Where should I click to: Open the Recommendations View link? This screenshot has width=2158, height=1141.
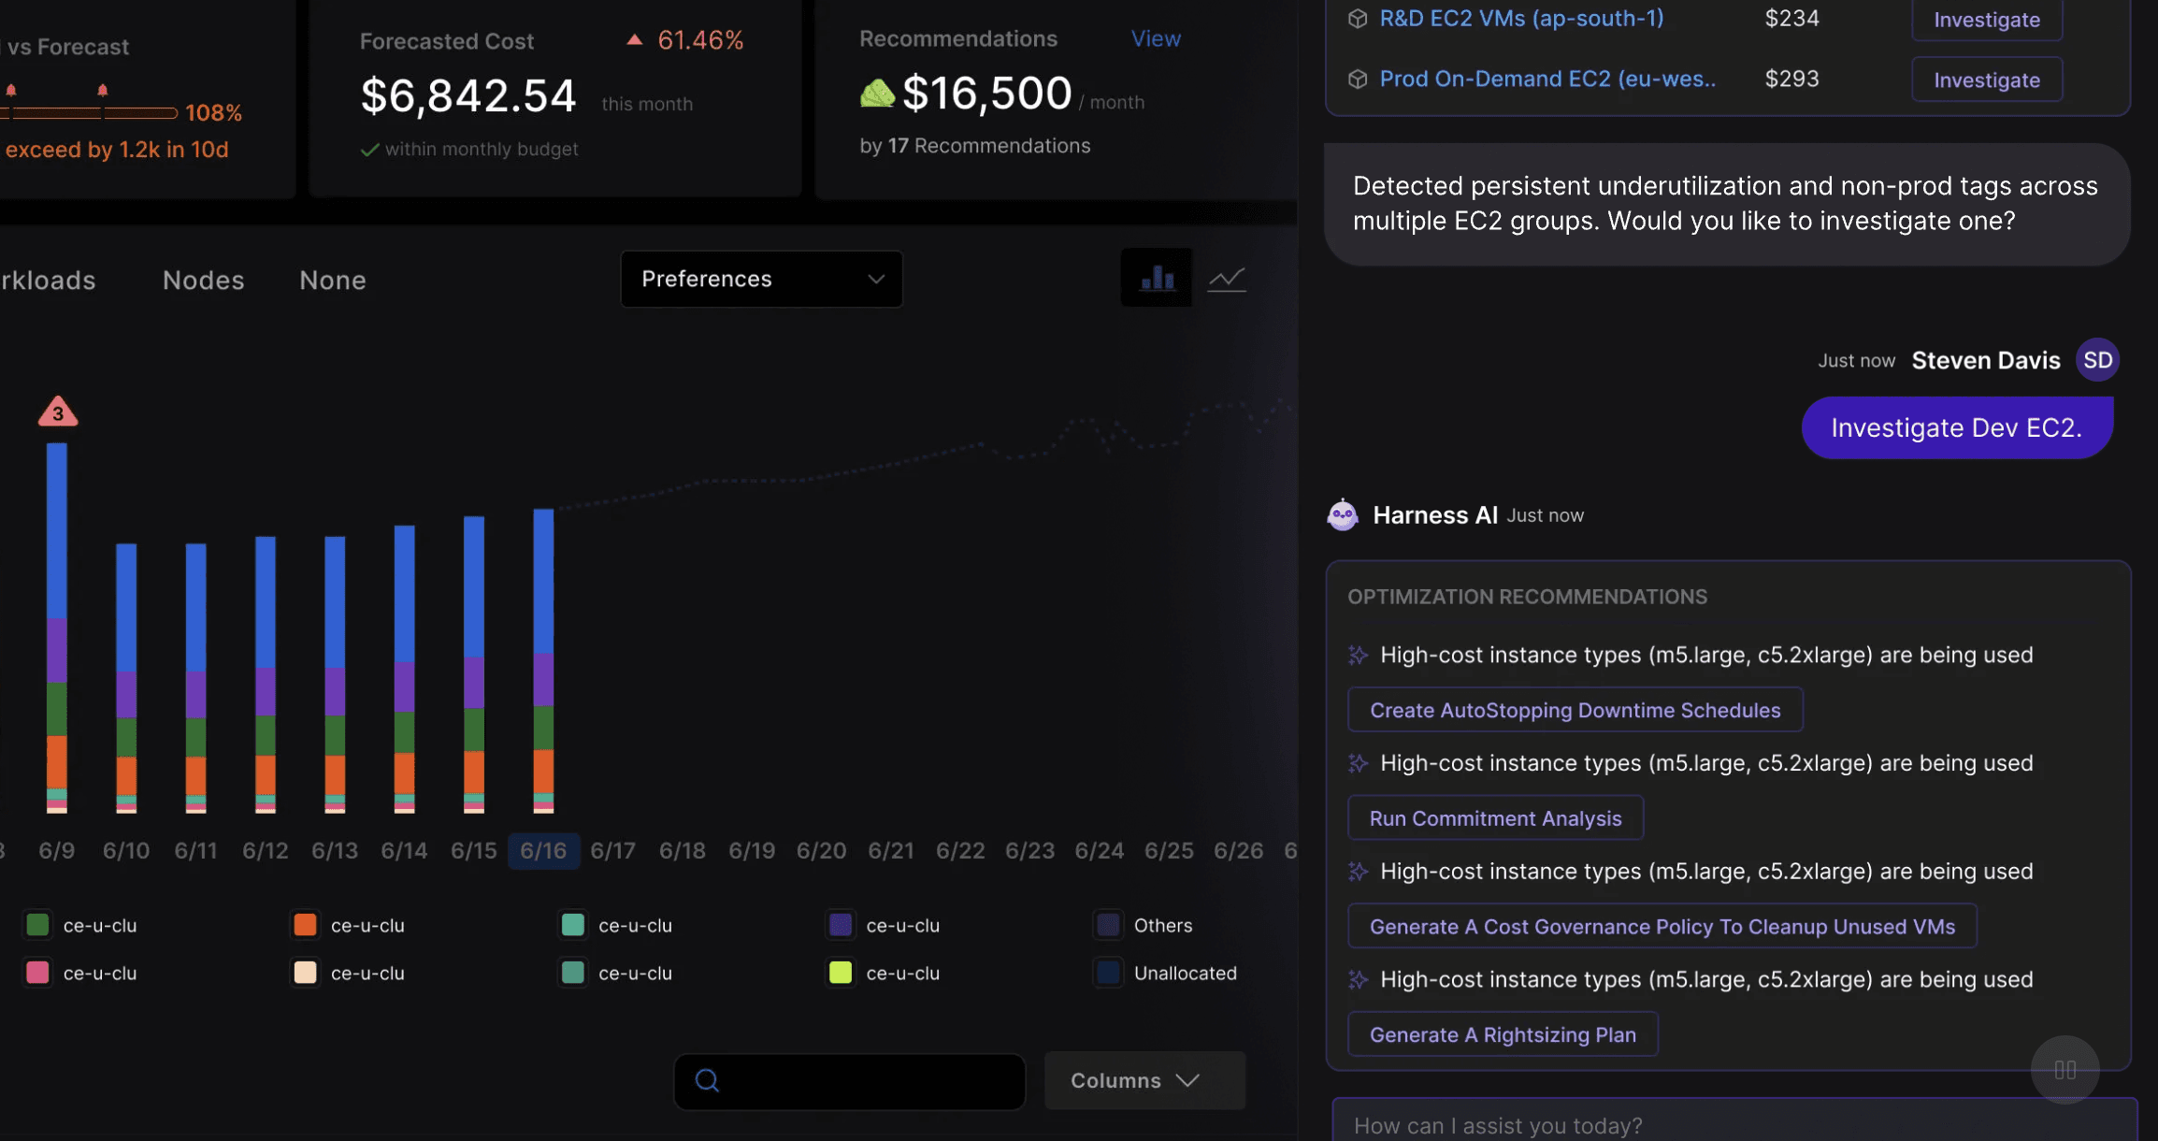click(1156, 38)
